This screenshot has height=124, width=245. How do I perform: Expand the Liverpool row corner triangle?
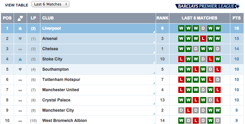[154, 32]
